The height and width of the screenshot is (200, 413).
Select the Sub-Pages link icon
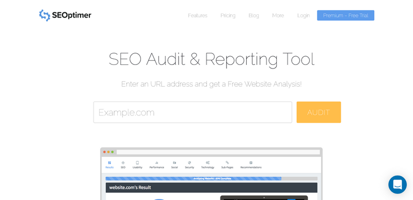(x=227, y=163)
